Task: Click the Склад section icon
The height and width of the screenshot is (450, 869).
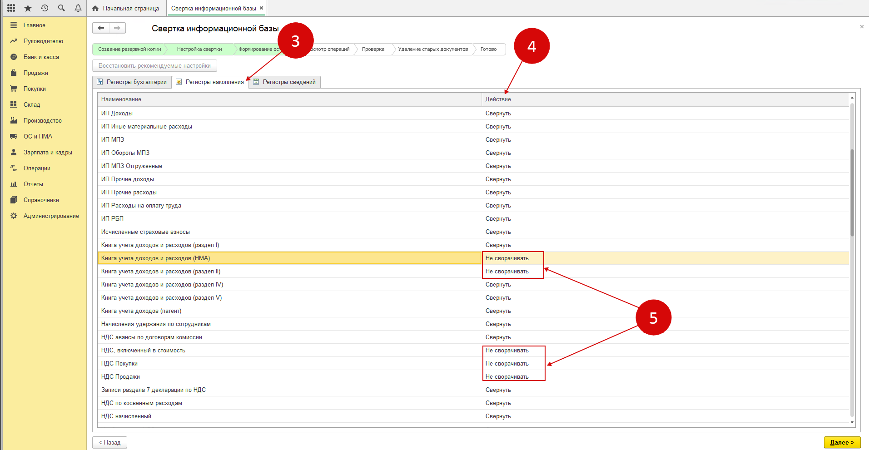Action: point(14,104)
